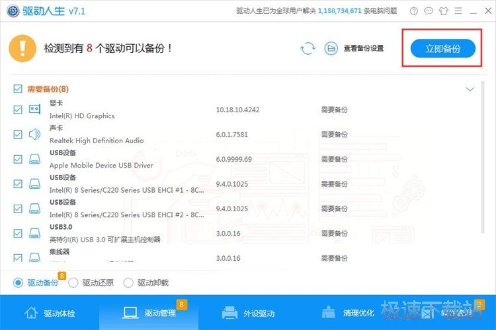Uncheck the Realtek High Definition Audio checkbox

[18, 134]
